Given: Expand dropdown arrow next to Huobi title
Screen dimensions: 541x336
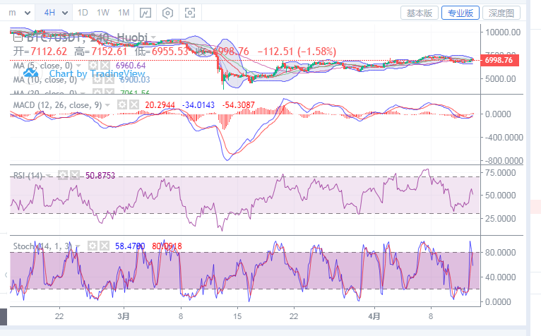Looking at the screenshot, I should (153, 37).
